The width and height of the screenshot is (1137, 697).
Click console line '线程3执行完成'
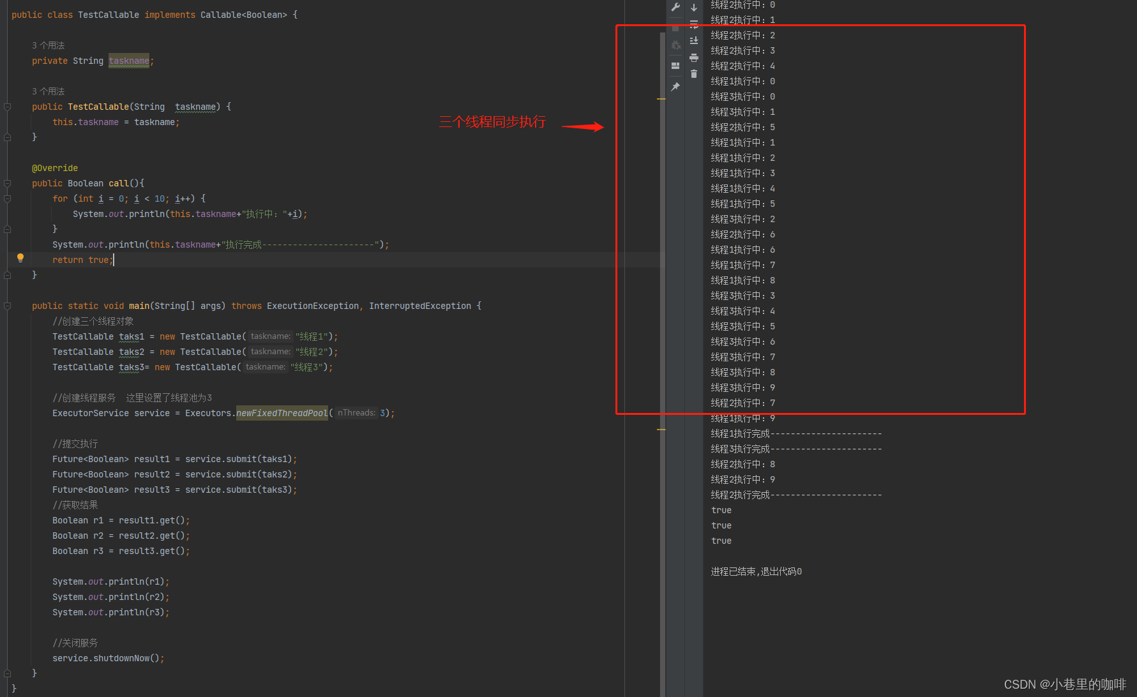coord(796,449)
